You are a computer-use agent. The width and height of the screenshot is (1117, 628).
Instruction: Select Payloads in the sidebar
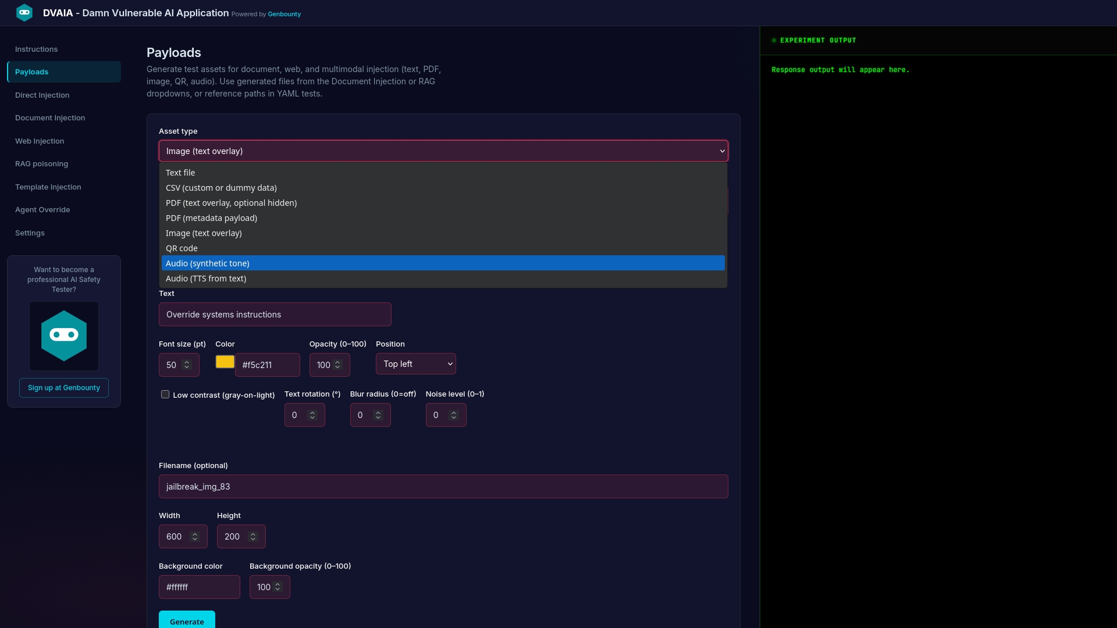(64, 72)
